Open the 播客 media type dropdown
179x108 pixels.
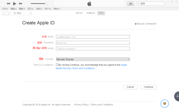22,13
